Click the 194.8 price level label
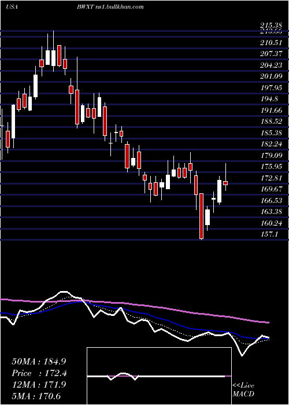Viewport: 289px width, 405px height. (269, 99)
